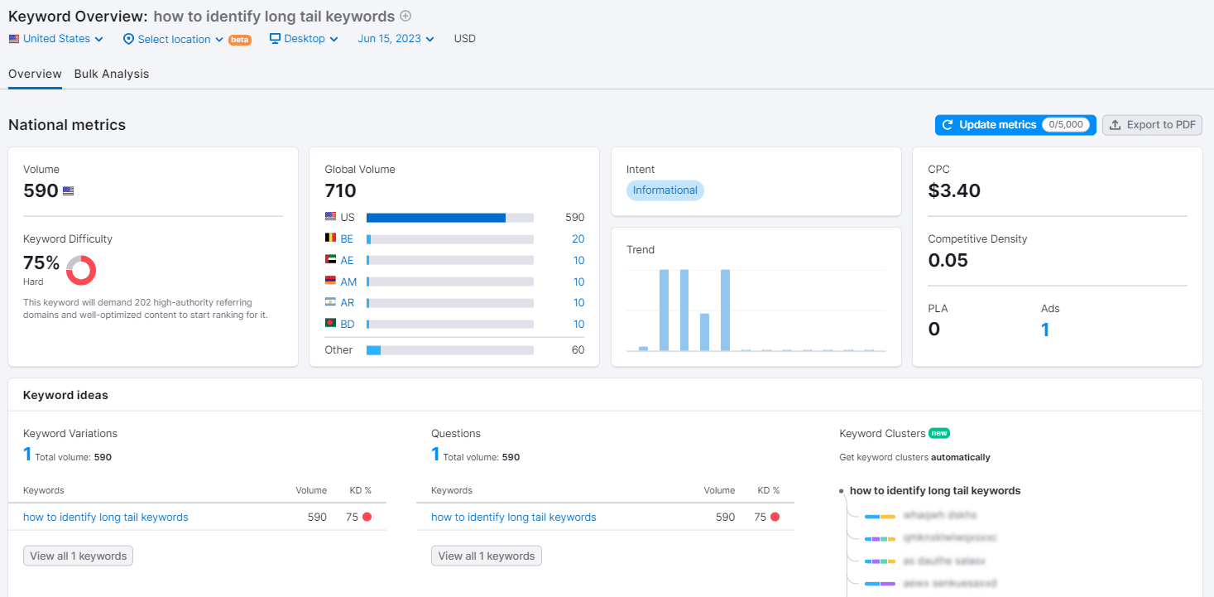Switch to the Bulk Analysis tab
This screenshot has height=597, width=1214.
(112, 74)
